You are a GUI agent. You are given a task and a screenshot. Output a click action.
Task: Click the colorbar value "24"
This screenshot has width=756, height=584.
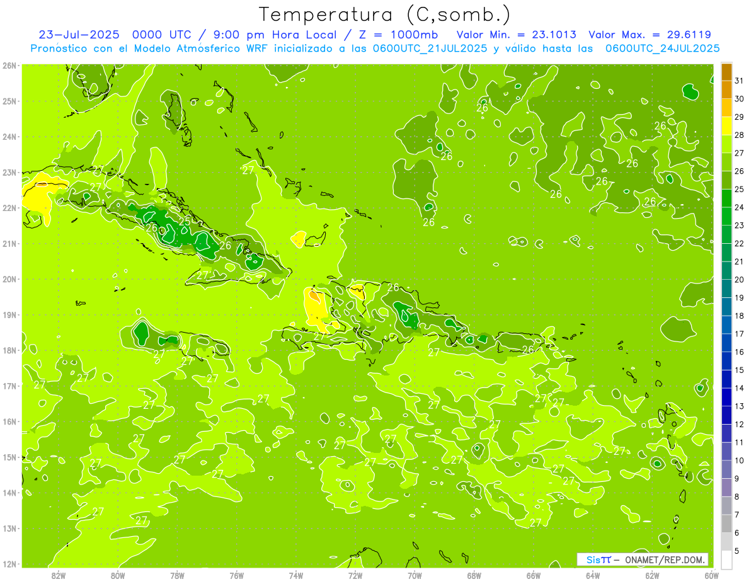(x=740, y=207)
